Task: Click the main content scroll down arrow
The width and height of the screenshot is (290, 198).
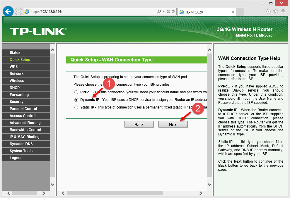Action: coord(209,184)
